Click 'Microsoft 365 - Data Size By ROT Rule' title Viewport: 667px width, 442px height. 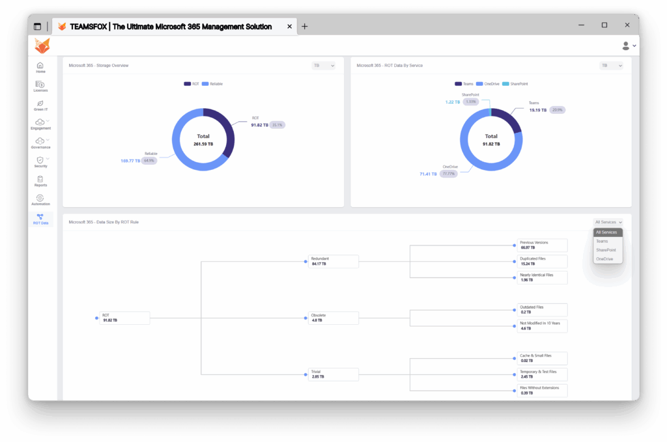(x=104, y=222)
